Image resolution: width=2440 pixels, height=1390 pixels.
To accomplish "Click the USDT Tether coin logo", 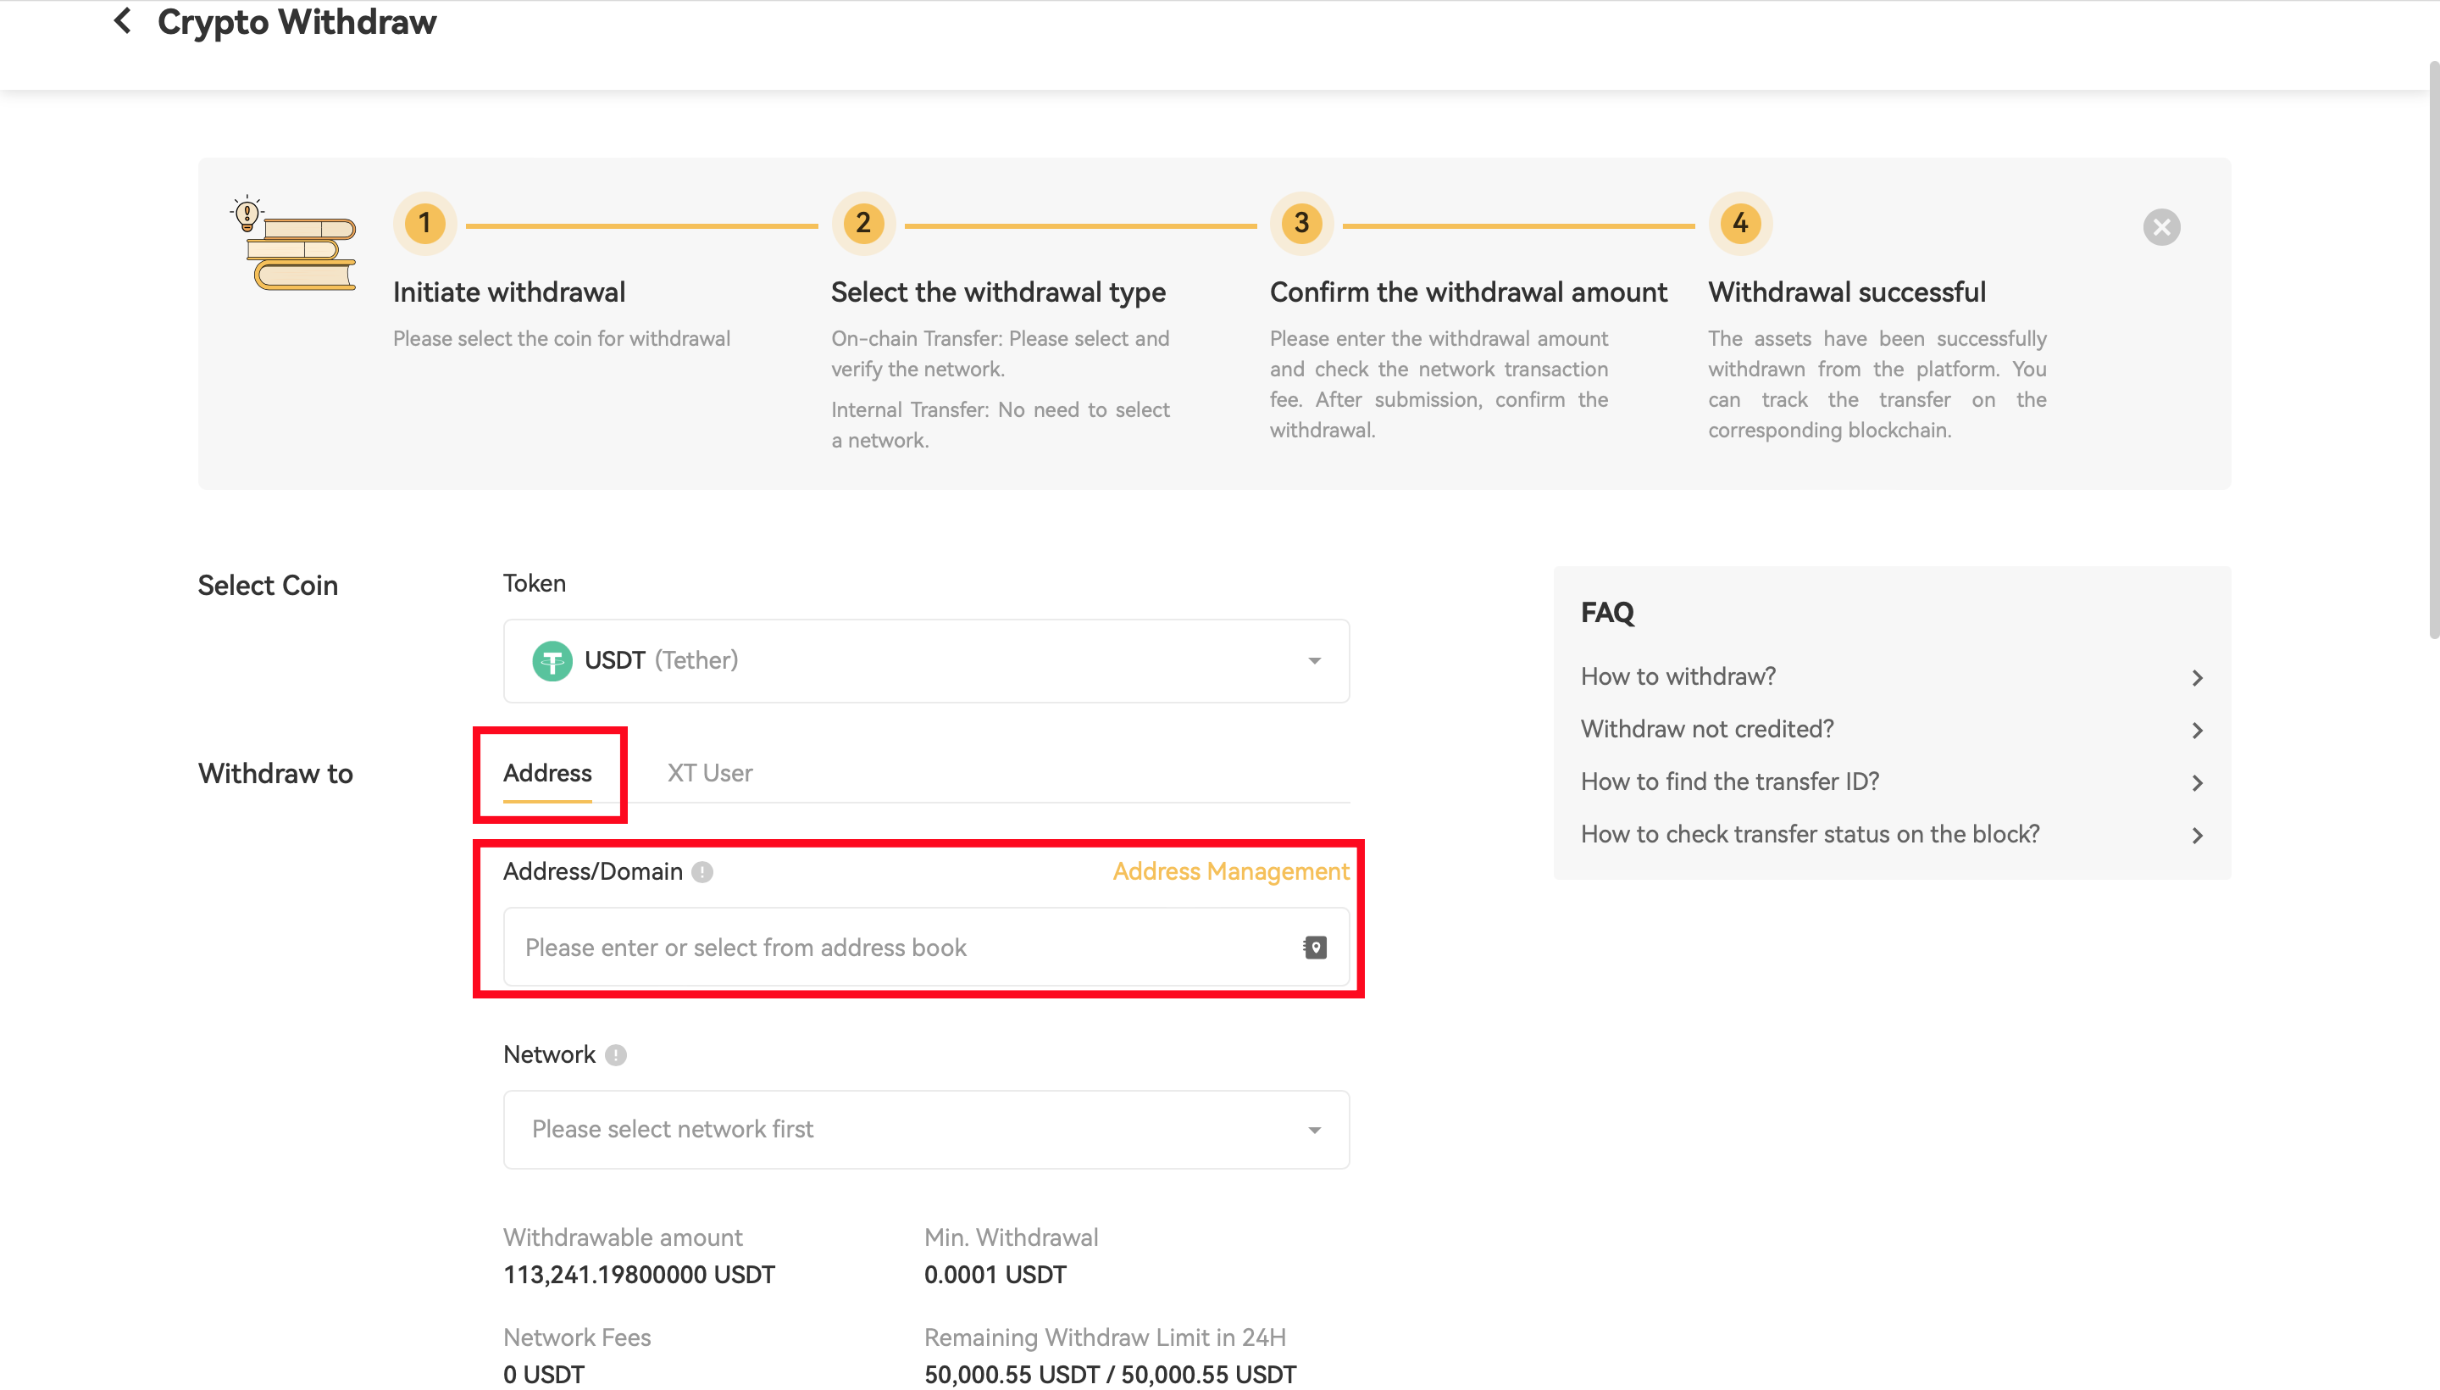I will click(552, 660).
